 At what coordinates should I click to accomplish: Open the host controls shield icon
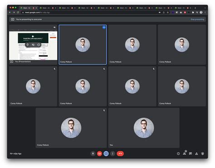[203, 153]
